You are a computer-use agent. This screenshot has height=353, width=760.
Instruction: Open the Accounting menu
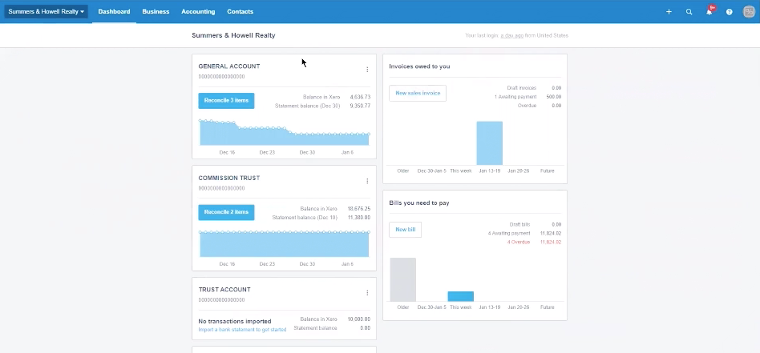(198, 12)
